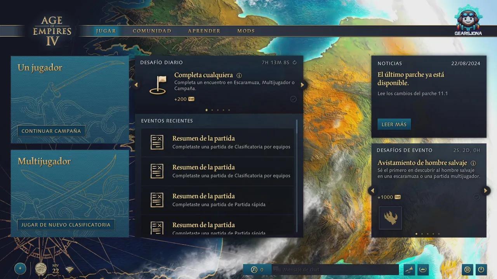Open the fully visible Partida rápida match summary
The image size is (497, 279).
point(217,200)
